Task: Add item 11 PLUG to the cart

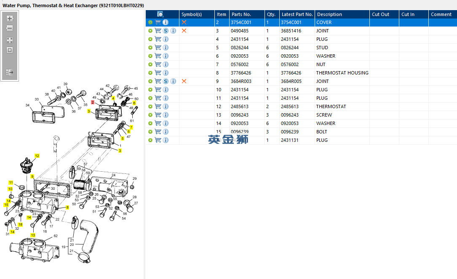Action: click(158, 98)
